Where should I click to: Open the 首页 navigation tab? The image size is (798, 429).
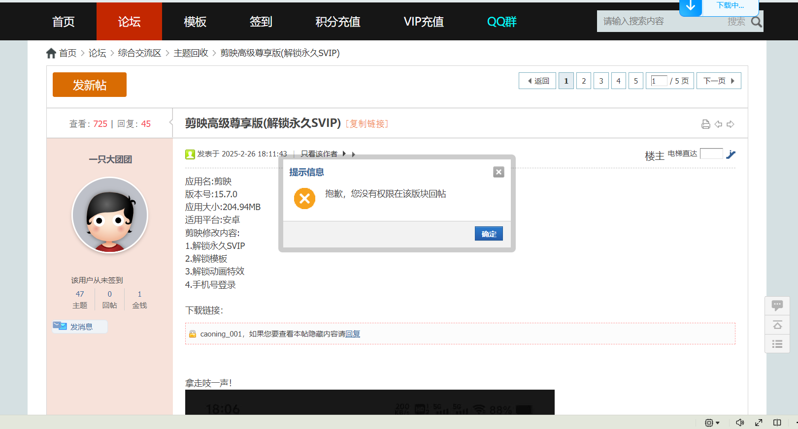(x=64, y=22)
